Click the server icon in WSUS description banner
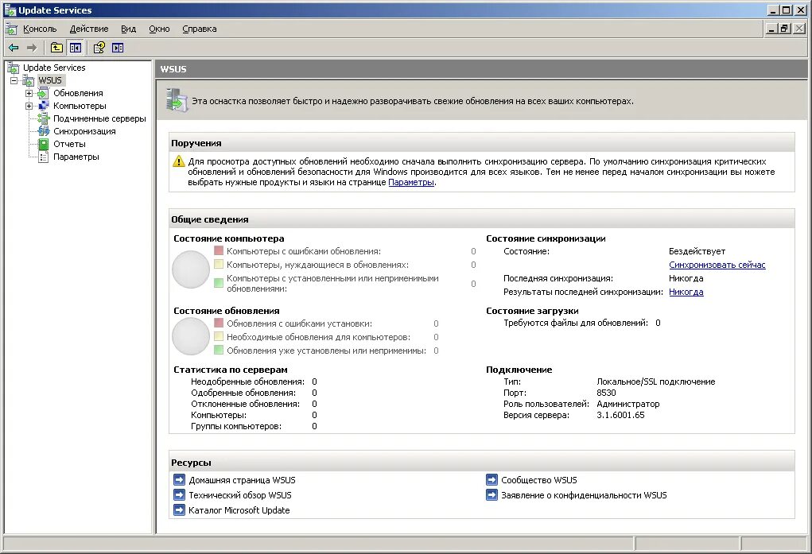This screenshot has width=812, height=554. coord(177,100)
